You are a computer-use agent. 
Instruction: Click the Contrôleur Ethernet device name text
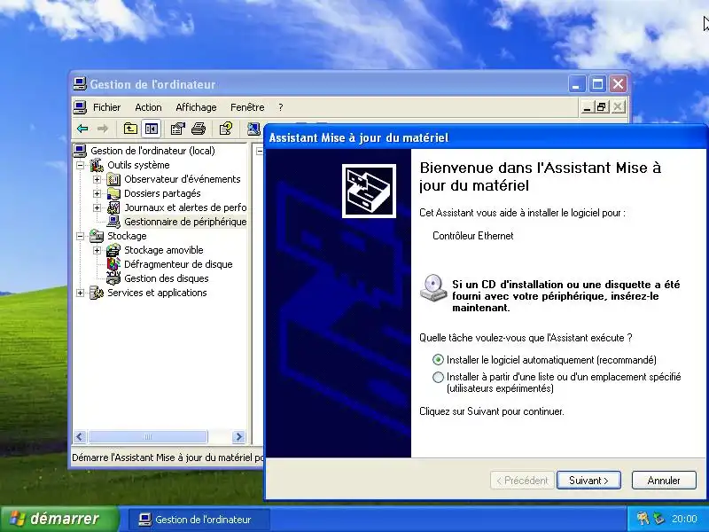473,236
